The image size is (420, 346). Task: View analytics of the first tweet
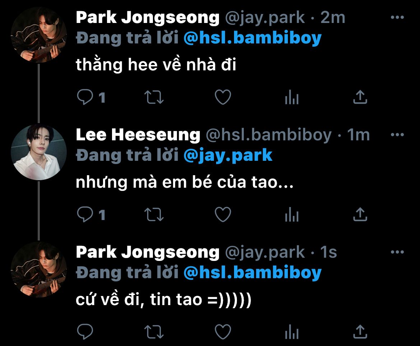pyautogui.click(x=292, y=97)
